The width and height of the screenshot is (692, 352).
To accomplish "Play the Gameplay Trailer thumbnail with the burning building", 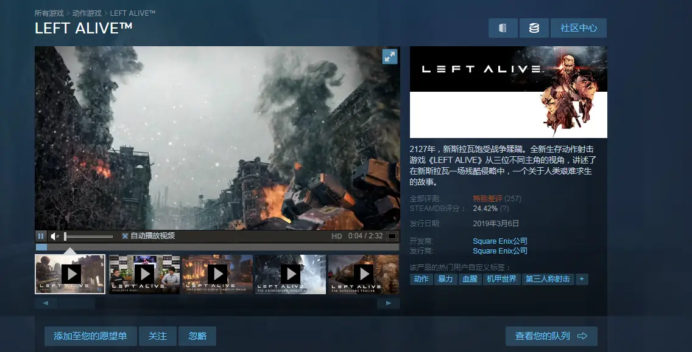I will pos(217,274).
